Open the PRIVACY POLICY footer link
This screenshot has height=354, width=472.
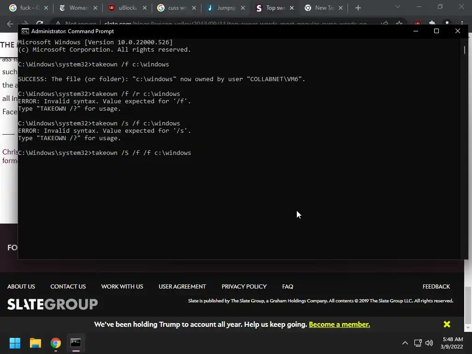244,287
